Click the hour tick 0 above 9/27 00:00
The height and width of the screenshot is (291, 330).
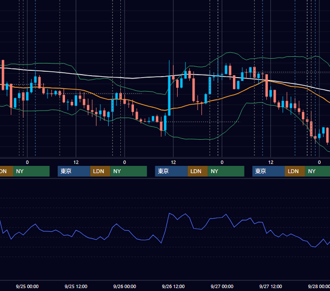coord(222,162)
